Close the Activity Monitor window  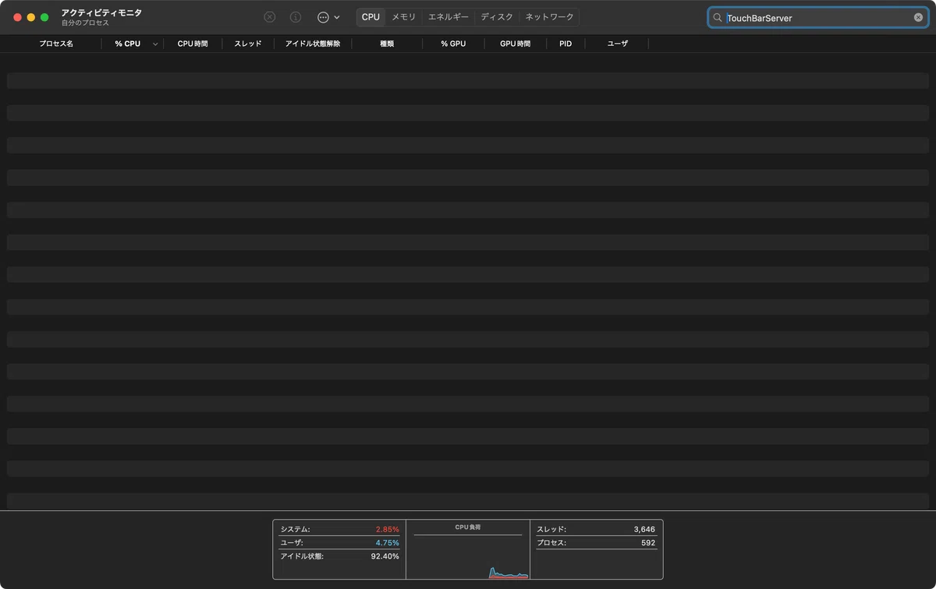[x=18, y=17]
